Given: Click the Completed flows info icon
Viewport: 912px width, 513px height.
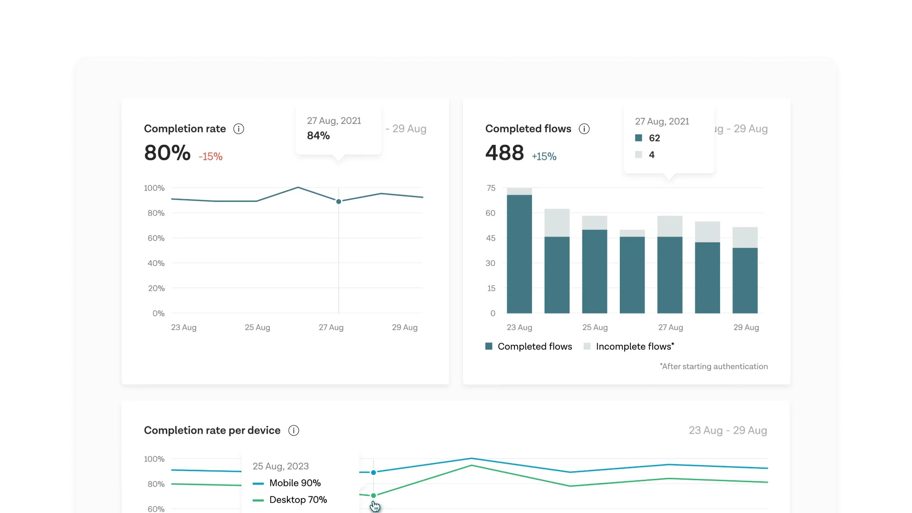Looking at the screenshot, I should point(584,129).
